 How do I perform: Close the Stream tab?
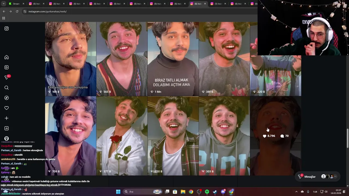[23, 4]
